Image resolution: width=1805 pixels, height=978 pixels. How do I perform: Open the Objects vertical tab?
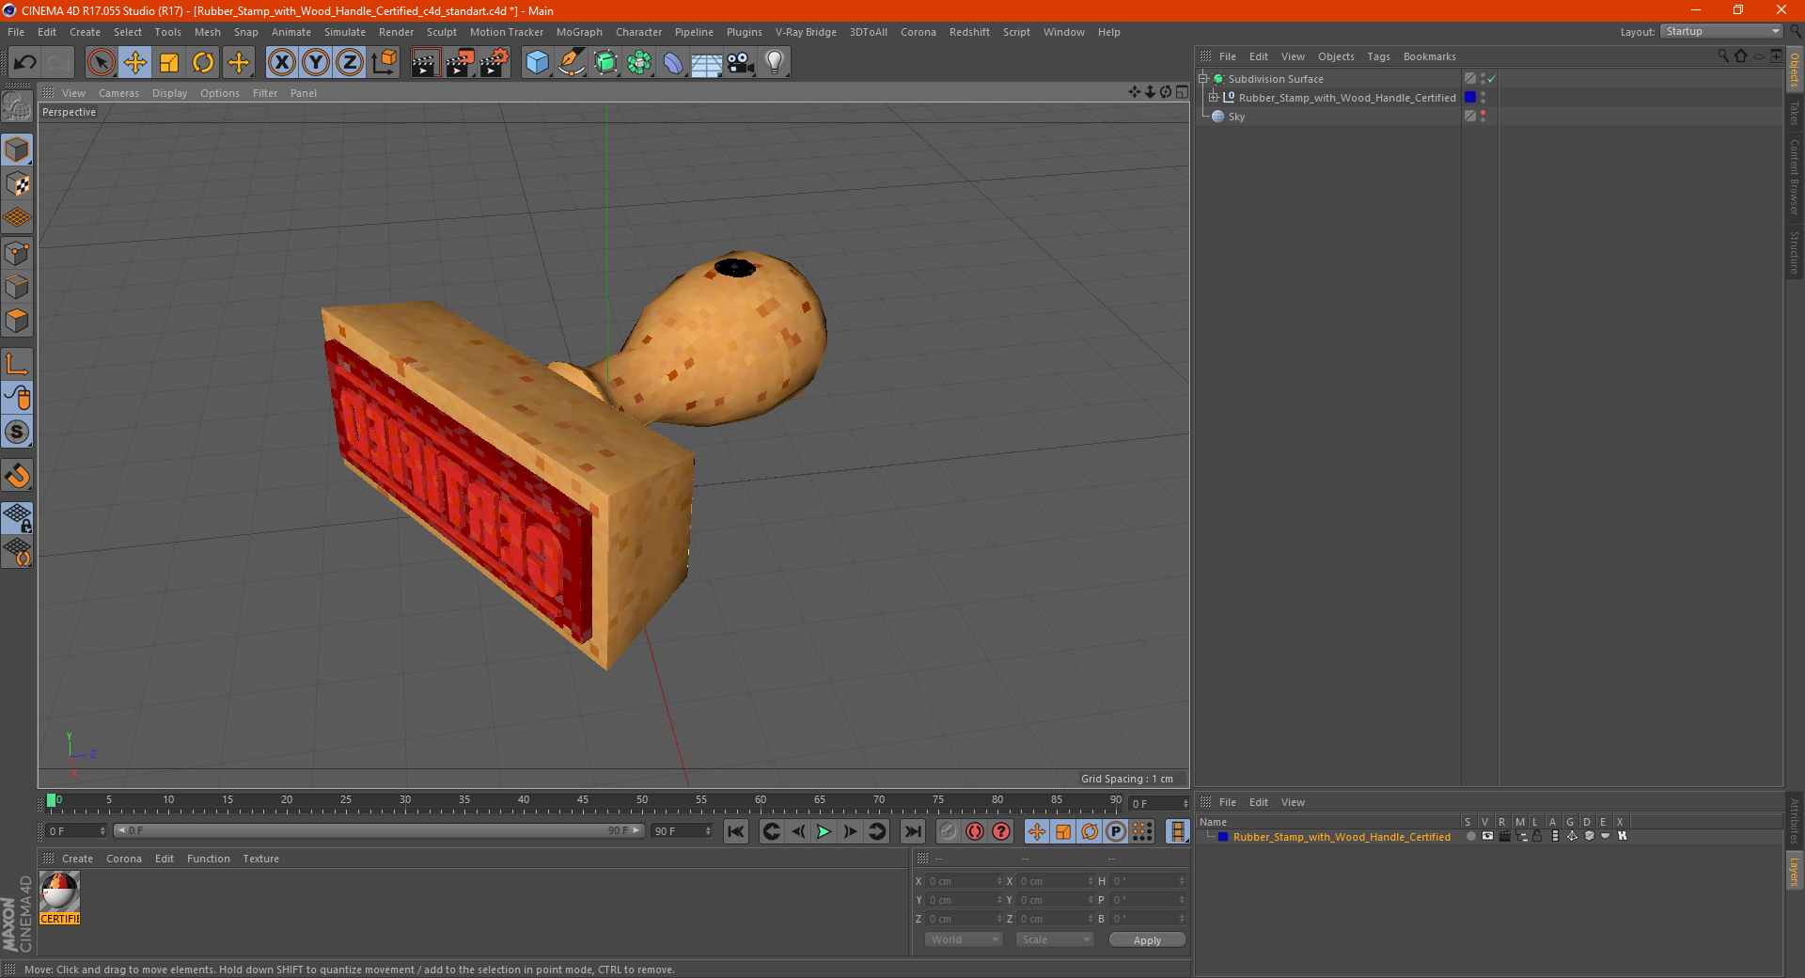click(x=1795, y=70)
